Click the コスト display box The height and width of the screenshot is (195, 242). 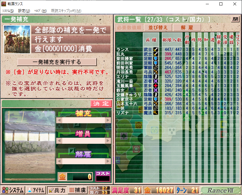[103, 176]
